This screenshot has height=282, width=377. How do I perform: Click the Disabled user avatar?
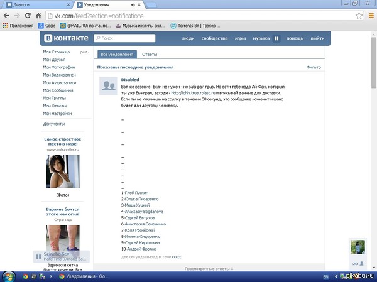[109, 86]
